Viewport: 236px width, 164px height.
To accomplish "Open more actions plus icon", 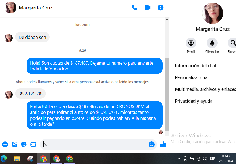I will pyautogui.click(x=5, y=144).
